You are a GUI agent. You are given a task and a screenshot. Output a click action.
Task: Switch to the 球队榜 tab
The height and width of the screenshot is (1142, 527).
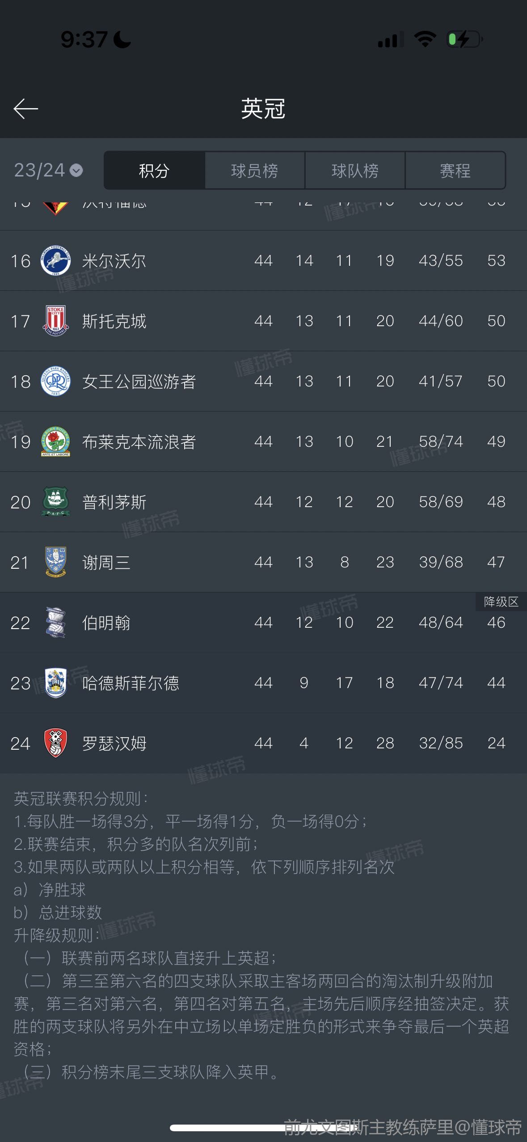click(355, 170)
